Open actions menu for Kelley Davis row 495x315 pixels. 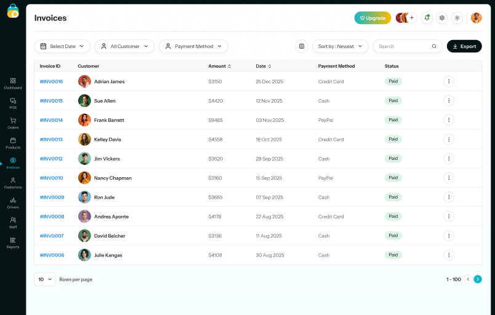point(449,140)
